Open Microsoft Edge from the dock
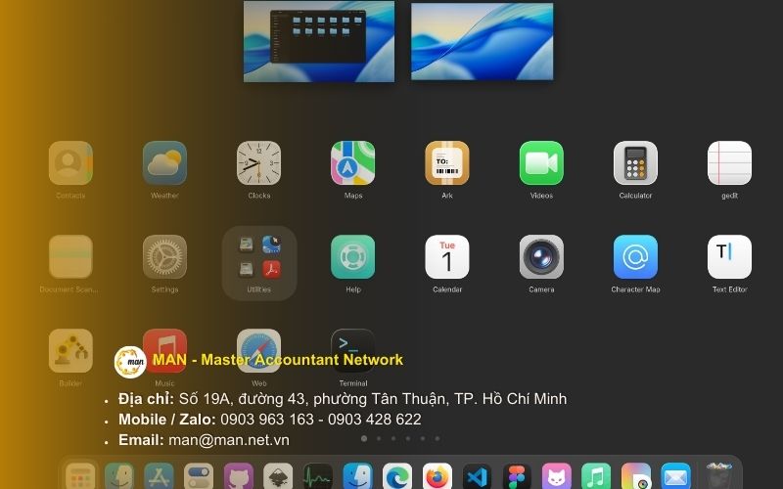The image size is (783, 489). [397, 476]
